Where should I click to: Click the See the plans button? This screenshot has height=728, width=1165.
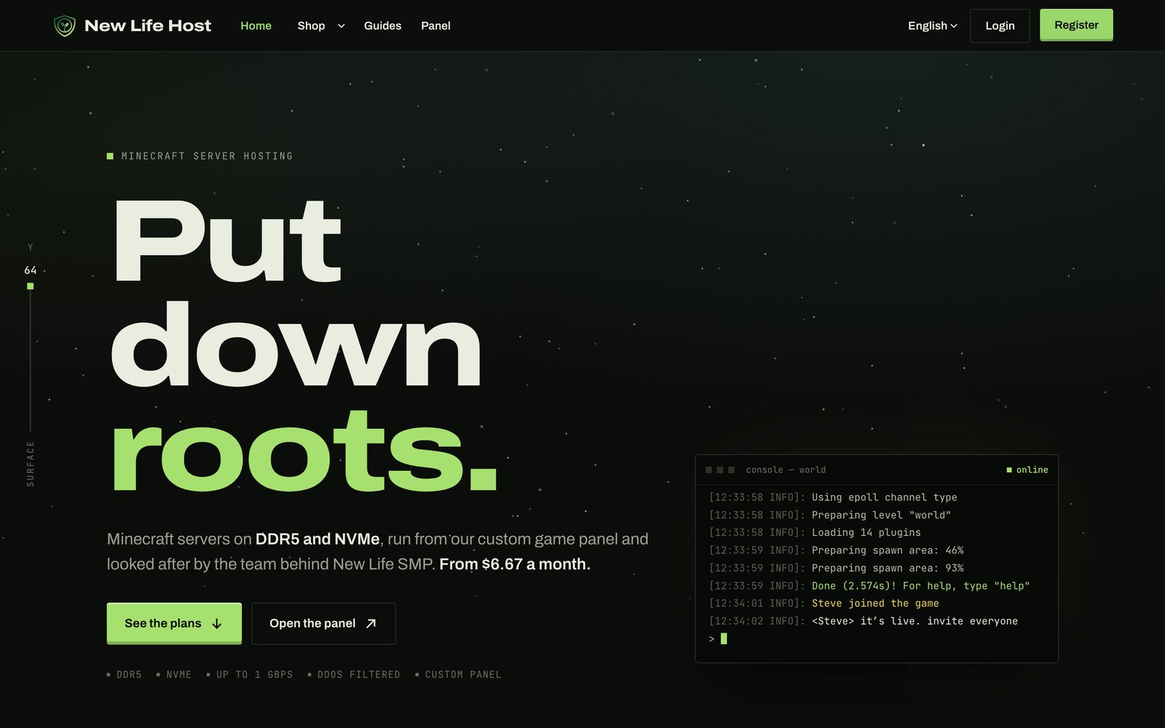coord(174,623)
